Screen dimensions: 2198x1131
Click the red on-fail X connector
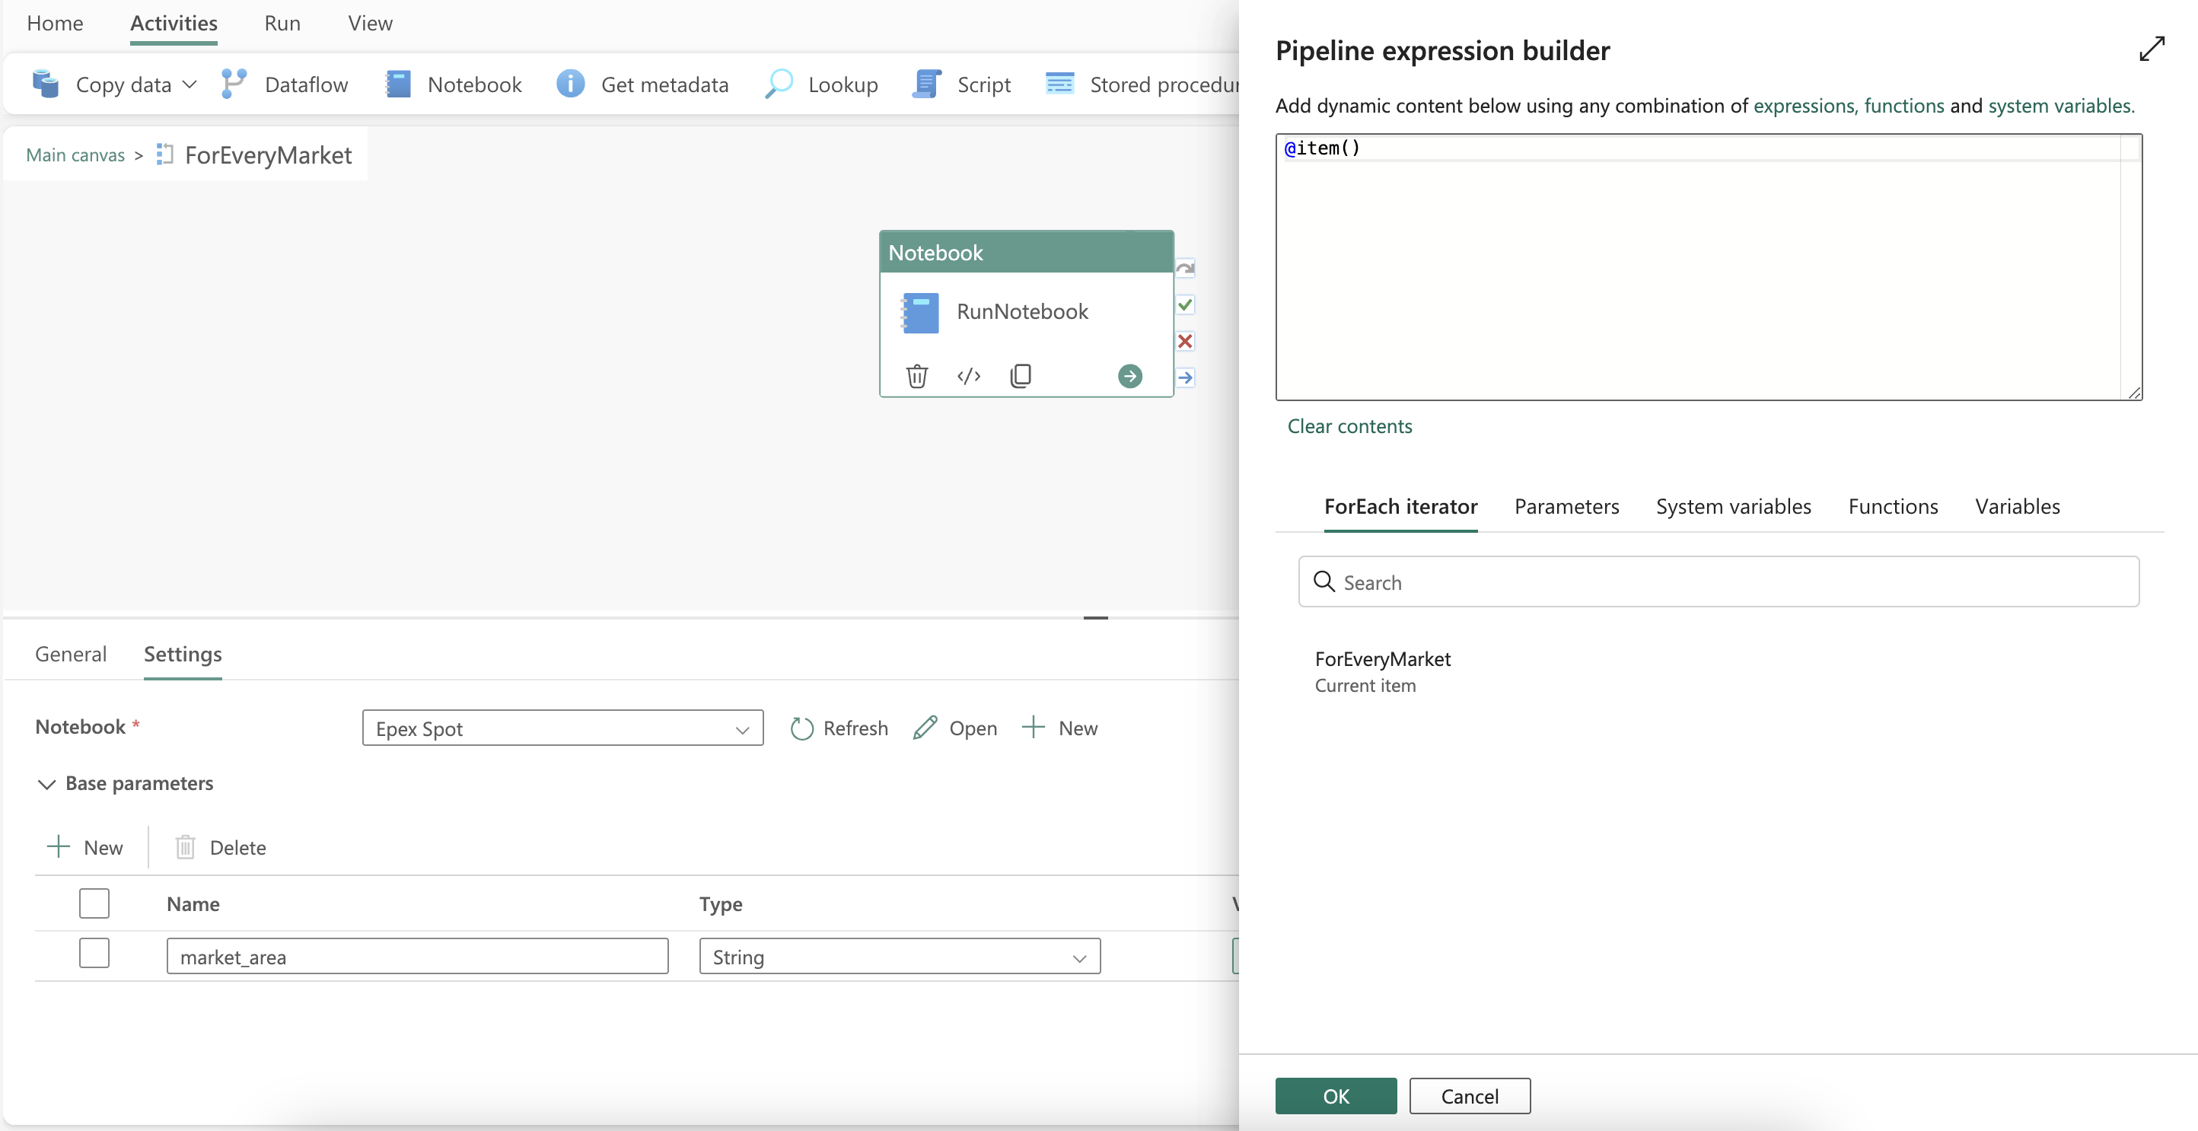[1185, 342]
